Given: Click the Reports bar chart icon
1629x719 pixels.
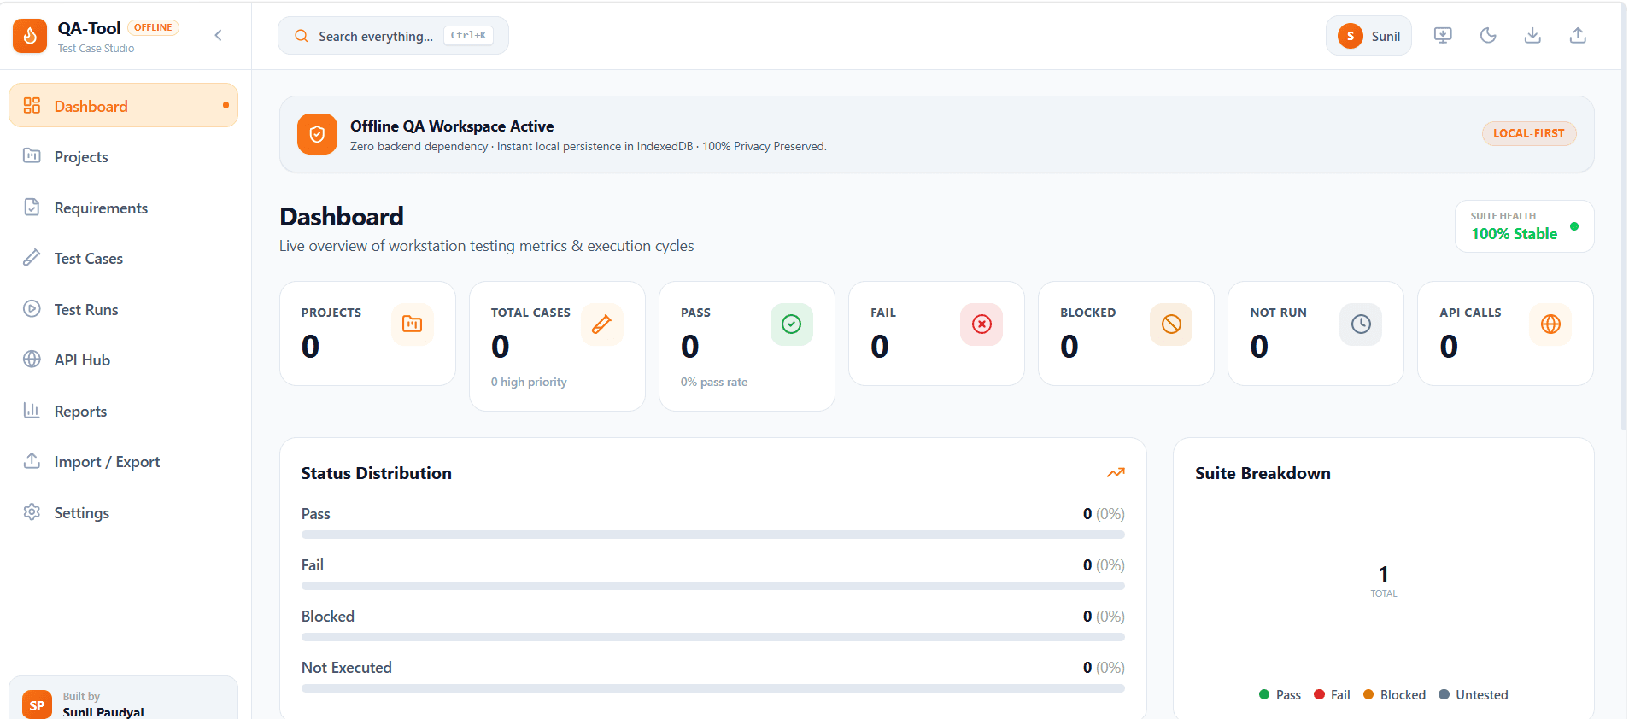Looking at the screenshot, I should 32,410.
